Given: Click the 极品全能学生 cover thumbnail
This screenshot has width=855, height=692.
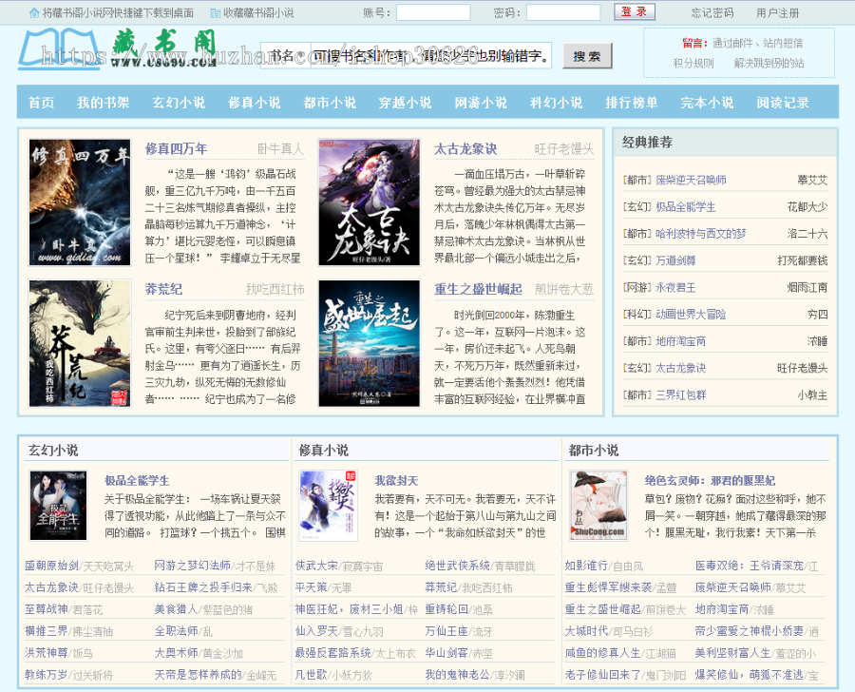Looking at the screenshot, I should (58, 506).
